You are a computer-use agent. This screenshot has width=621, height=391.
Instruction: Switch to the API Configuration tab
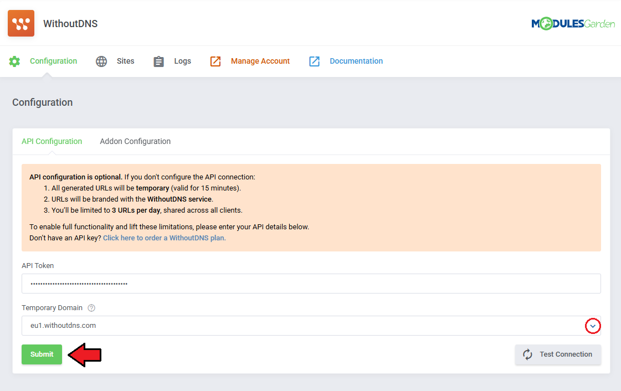[52, 141]
